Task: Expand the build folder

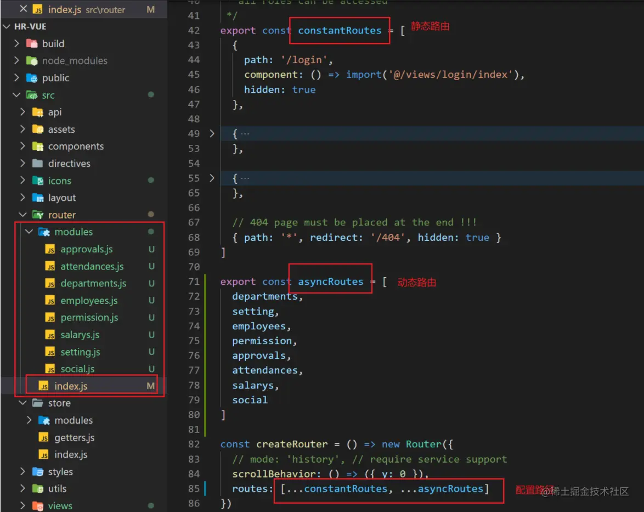Action: coord(17,43)
